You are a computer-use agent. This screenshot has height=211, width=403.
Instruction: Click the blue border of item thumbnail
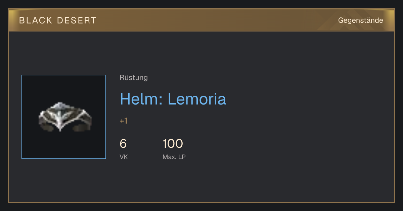pos(22,117)
